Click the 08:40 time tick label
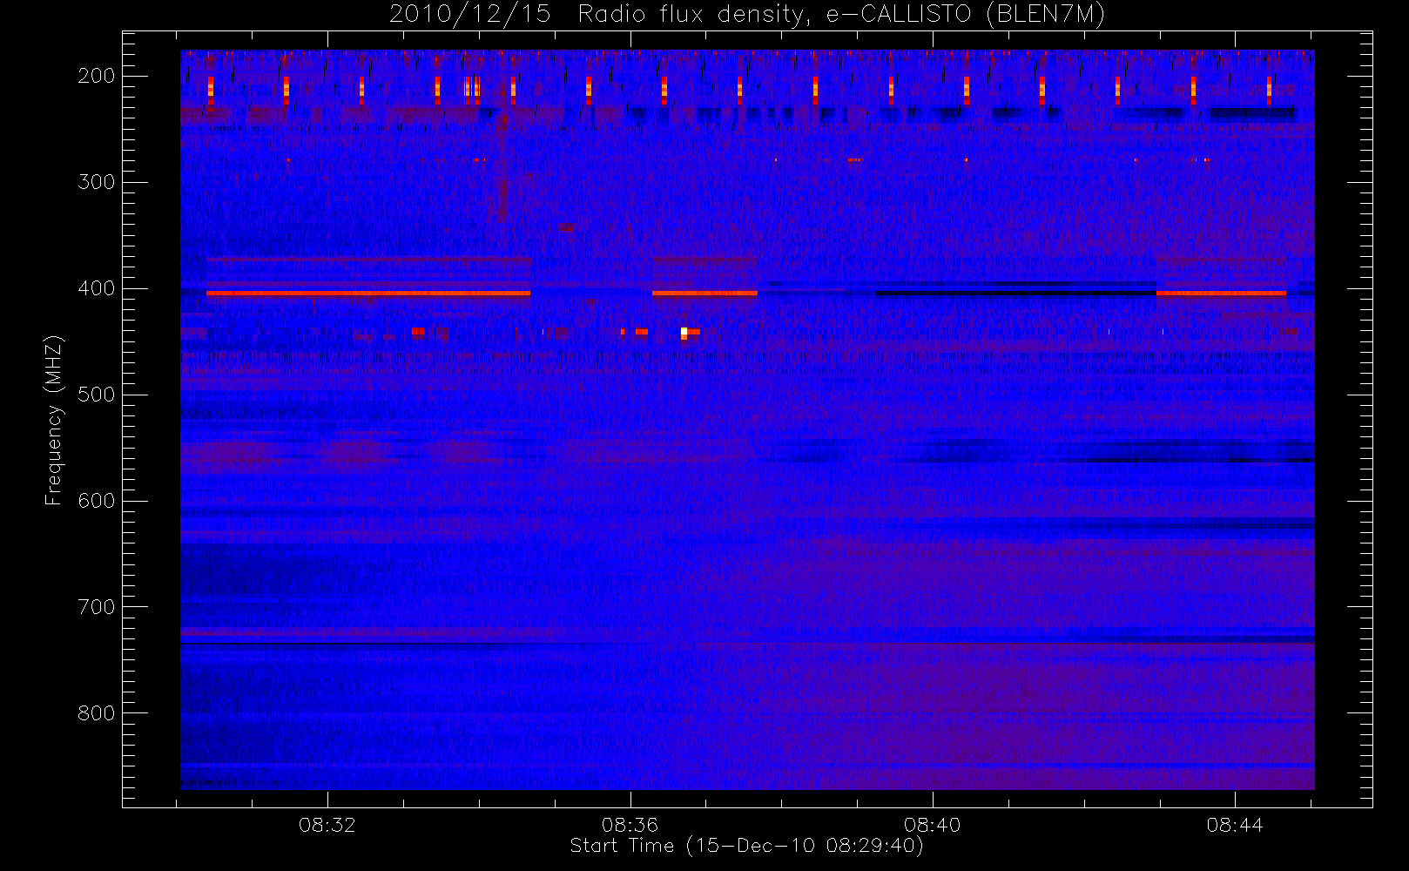 pos(932,825)
